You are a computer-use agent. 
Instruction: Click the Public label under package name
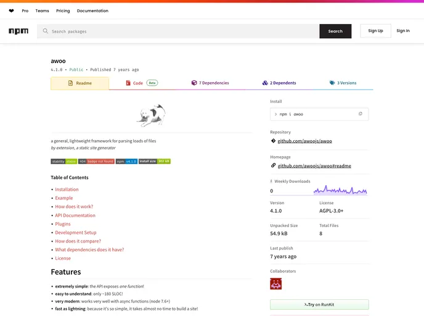coord(76,70)
